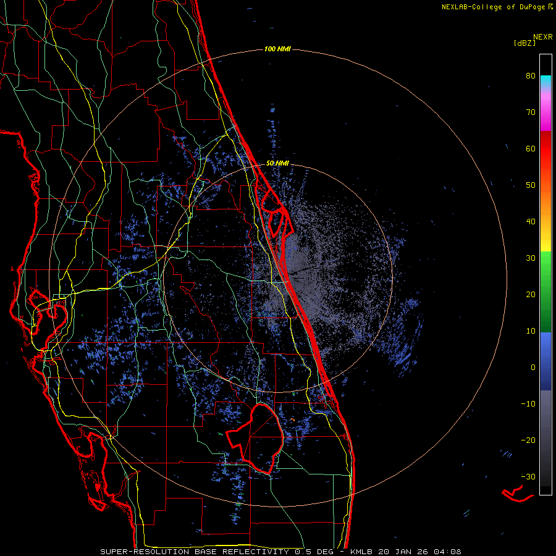The image size is (556, 556).
Task: Click the -20 dBZ legend value
Action: coord(528,440)
